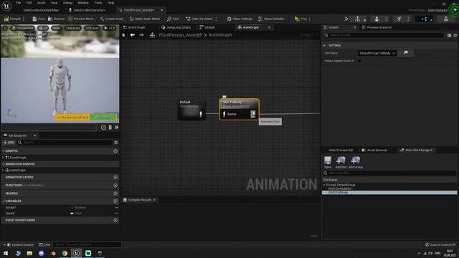The height and width of the screenshot is (258, 459).
Task: Open Class Settings
Action: point(240,19)
